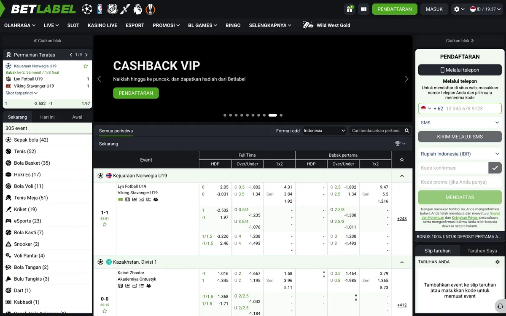Select the eSports gamepad icon

click(x=8, y=221)
